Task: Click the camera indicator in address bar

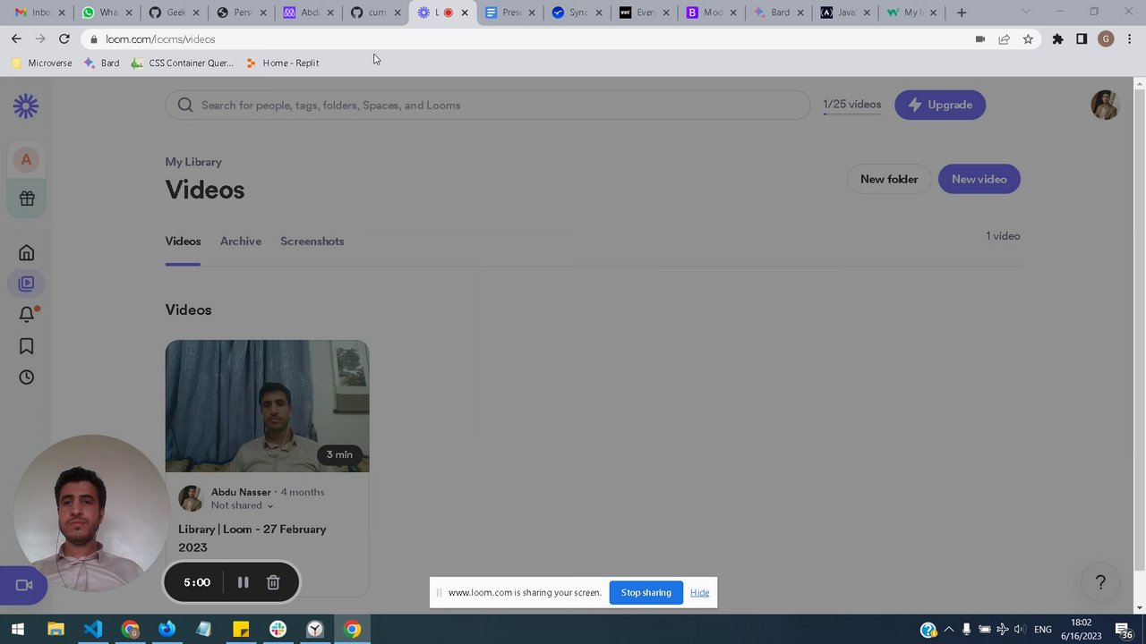Action: point(980,39)
